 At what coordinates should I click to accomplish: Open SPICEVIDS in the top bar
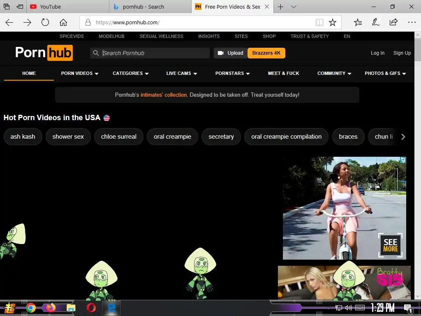click(72, 36)
